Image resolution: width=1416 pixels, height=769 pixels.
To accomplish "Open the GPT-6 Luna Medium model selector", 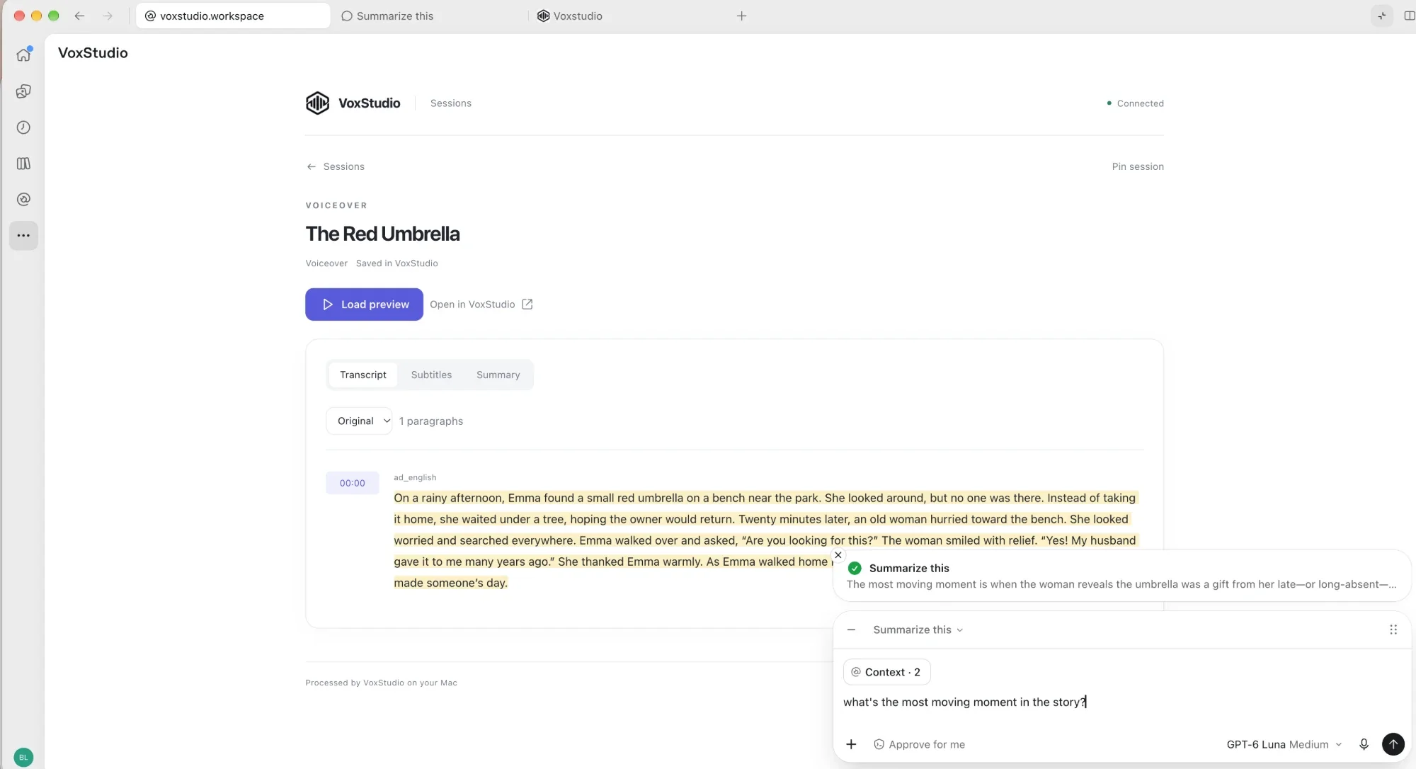I will (x=1284, y=744).
